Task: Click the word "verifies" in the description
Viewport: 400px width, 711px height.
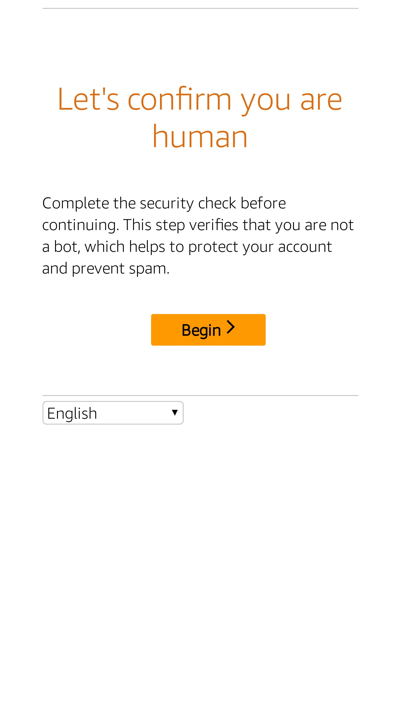Action: coord(213,225)
